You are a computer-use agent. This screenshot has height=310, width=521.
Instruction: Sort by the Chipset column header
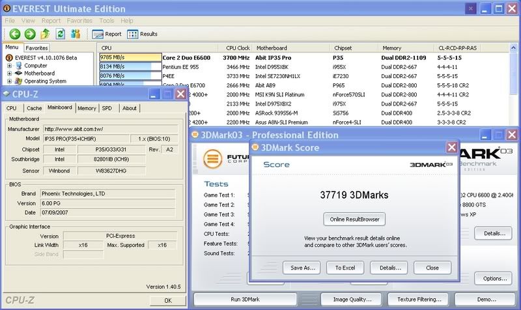[354, 48]
